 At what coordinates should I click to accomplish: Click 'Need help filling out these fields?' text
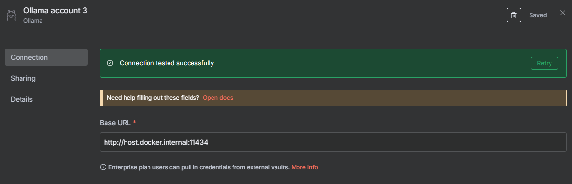coord(153,98)
